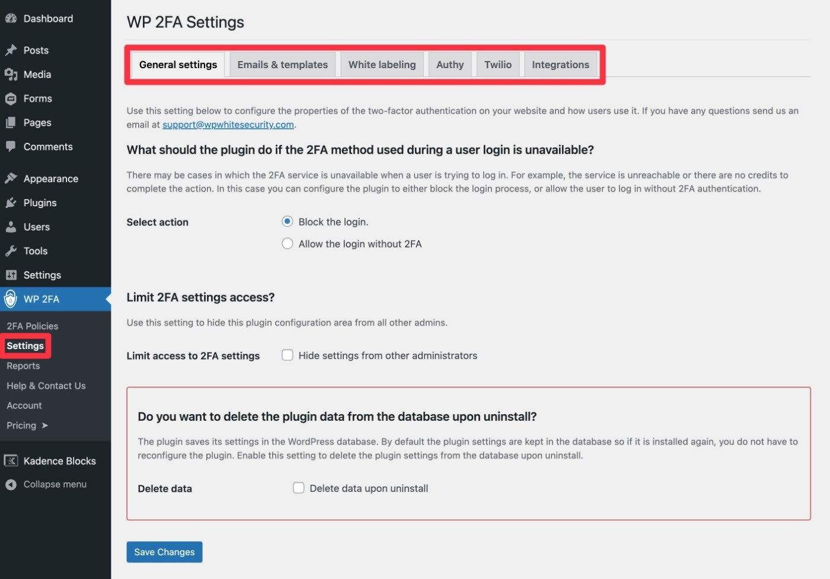This screenshot has width=830, height=579.
Task: Click the Pages icon in sidebar
Action: (11, 123)
